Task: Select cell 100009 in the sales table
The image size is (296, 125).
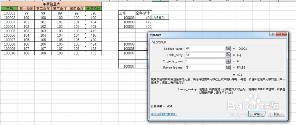Action: [x=9, y=49]
